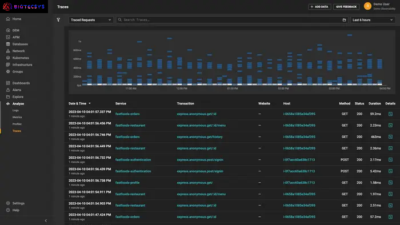Click the Analyze sidebar icon
Image resolution: width=400 pixels, height=225 pixels.
point(8,103)
